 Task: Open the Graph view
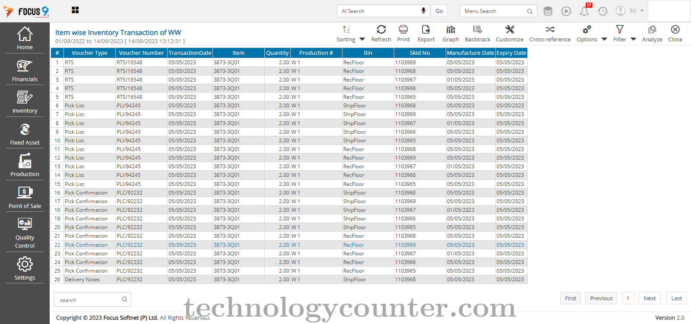pos(451,33)
